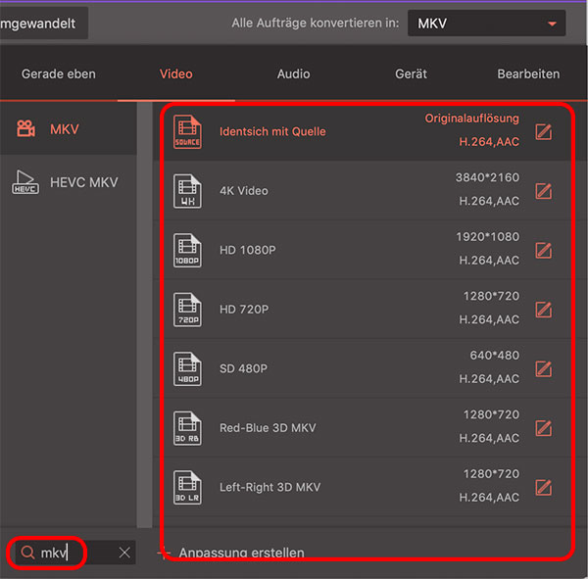Switch to the Bearbeiten tab
This screenshot has height=579, width=588.
528,73
